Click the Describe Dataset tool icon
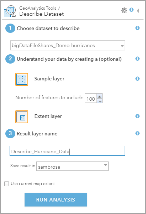The width and height of the screenshot is (146, 214). (10, 11)
